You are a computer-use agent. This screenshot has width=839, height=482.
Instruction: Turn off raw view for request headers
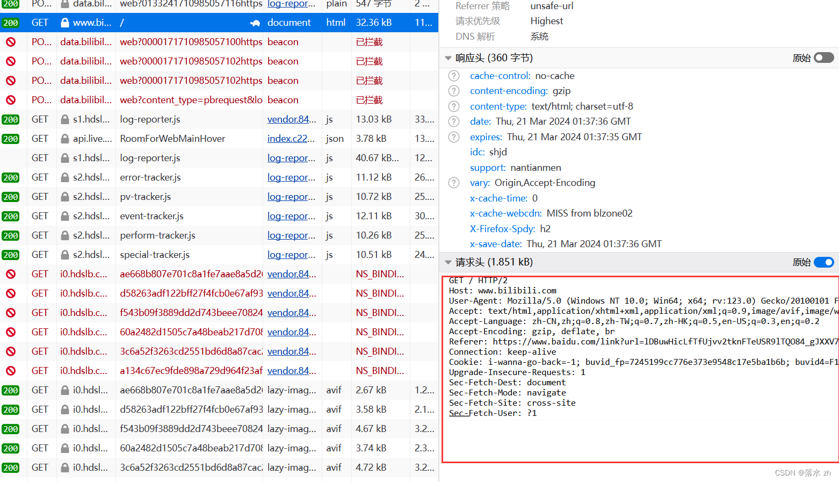[824, 262]
